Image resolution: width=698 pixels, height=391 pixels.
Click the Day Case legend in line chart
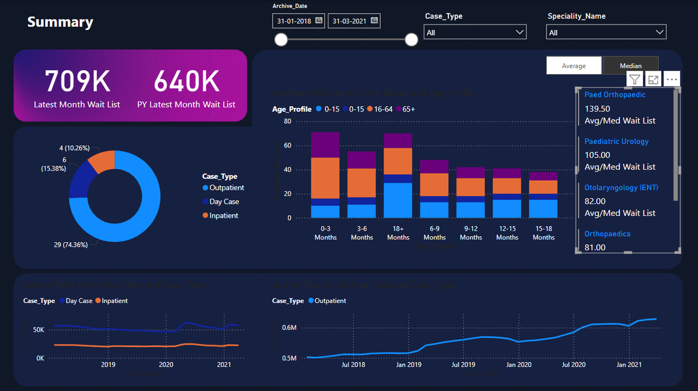(x=76, y=301)
